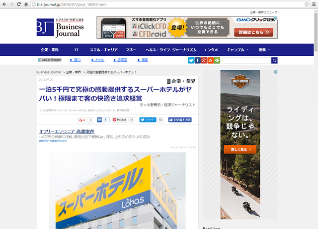318x229 pixels.
Task: Expand the 連載 dropdown menu
Action: tap(264, 50)
